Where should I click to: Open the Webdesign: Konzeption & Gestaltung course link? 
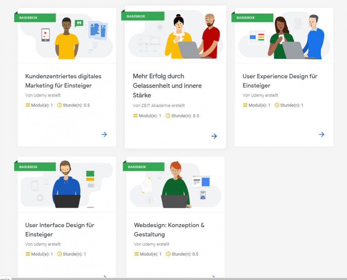(169, 230)
